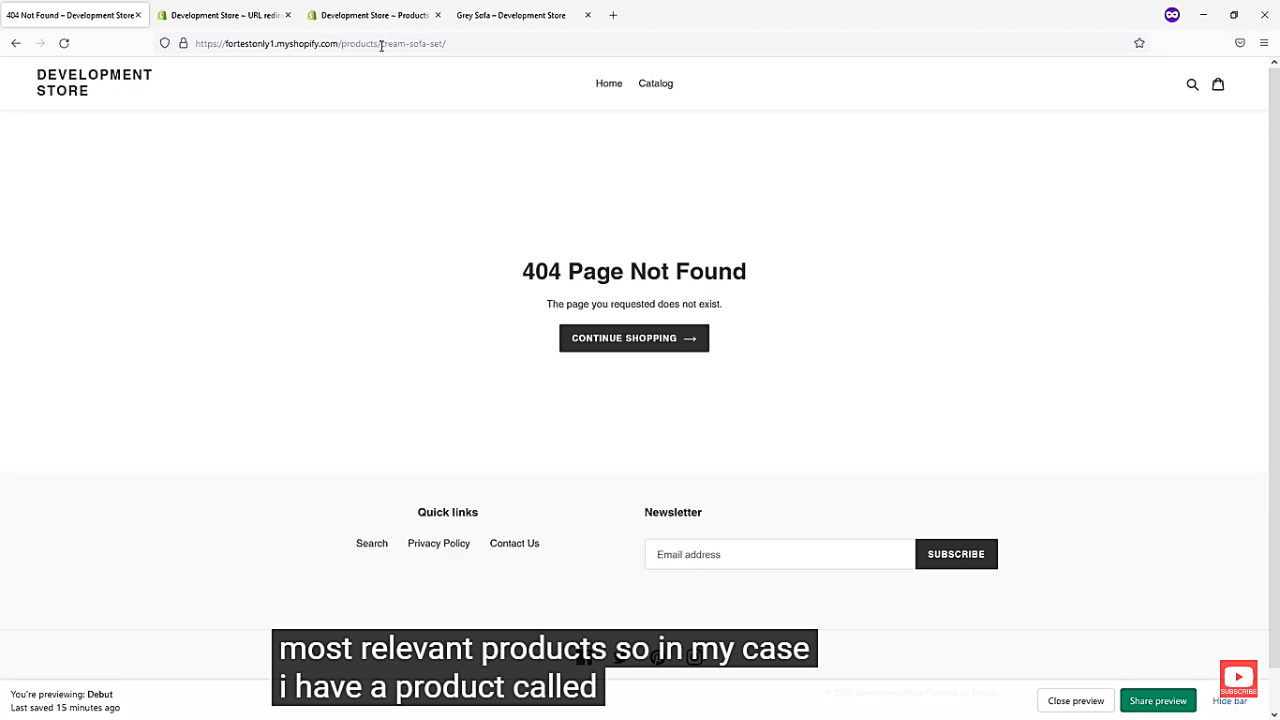Close the Development Store Products tab
This screenshot has height=720, width=1280.
point(438,15)
